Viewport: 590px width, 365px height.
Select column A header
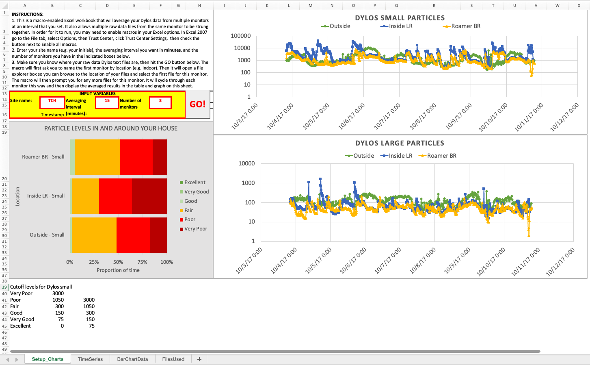25,5
